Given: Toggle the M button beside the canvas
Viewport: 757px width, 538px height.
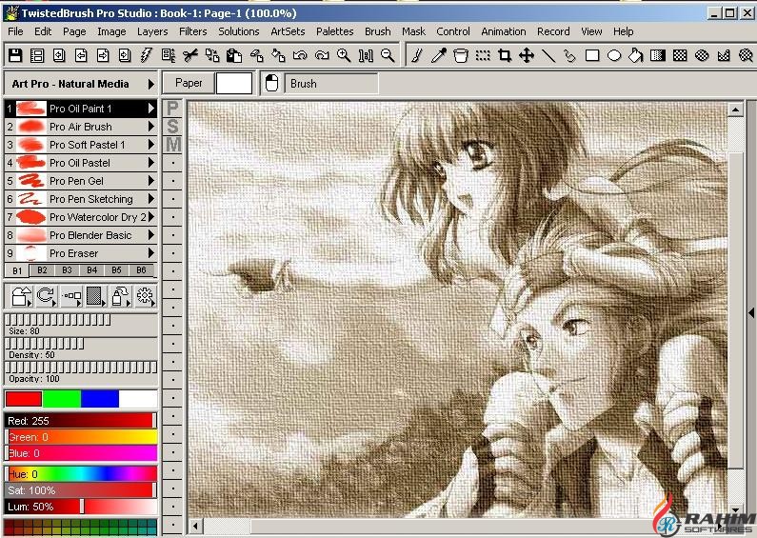Looking at the screenshot, I should click(173, 144).
